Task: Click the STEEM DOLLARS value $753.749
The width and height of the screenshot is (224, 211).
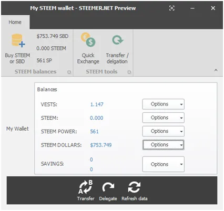Action: 101,145
